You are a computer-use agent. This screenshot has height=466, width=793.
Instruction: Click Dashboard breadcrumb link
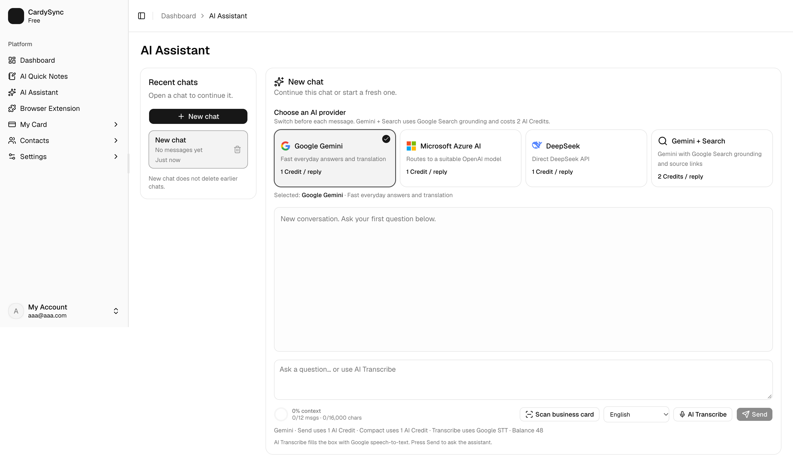point(178,16)
